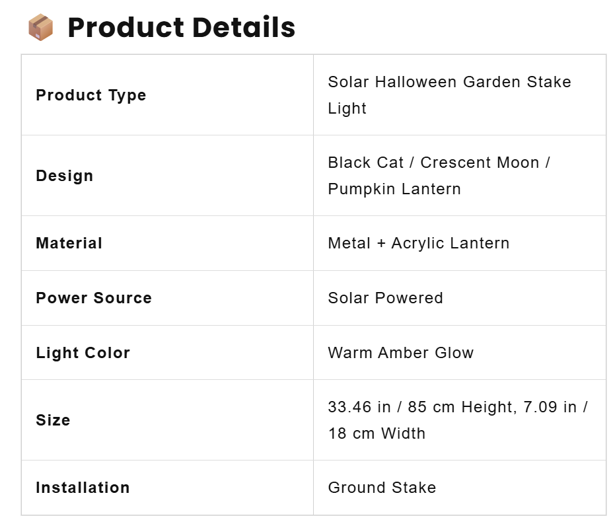Click the Product Details heading

click(182, 27)
